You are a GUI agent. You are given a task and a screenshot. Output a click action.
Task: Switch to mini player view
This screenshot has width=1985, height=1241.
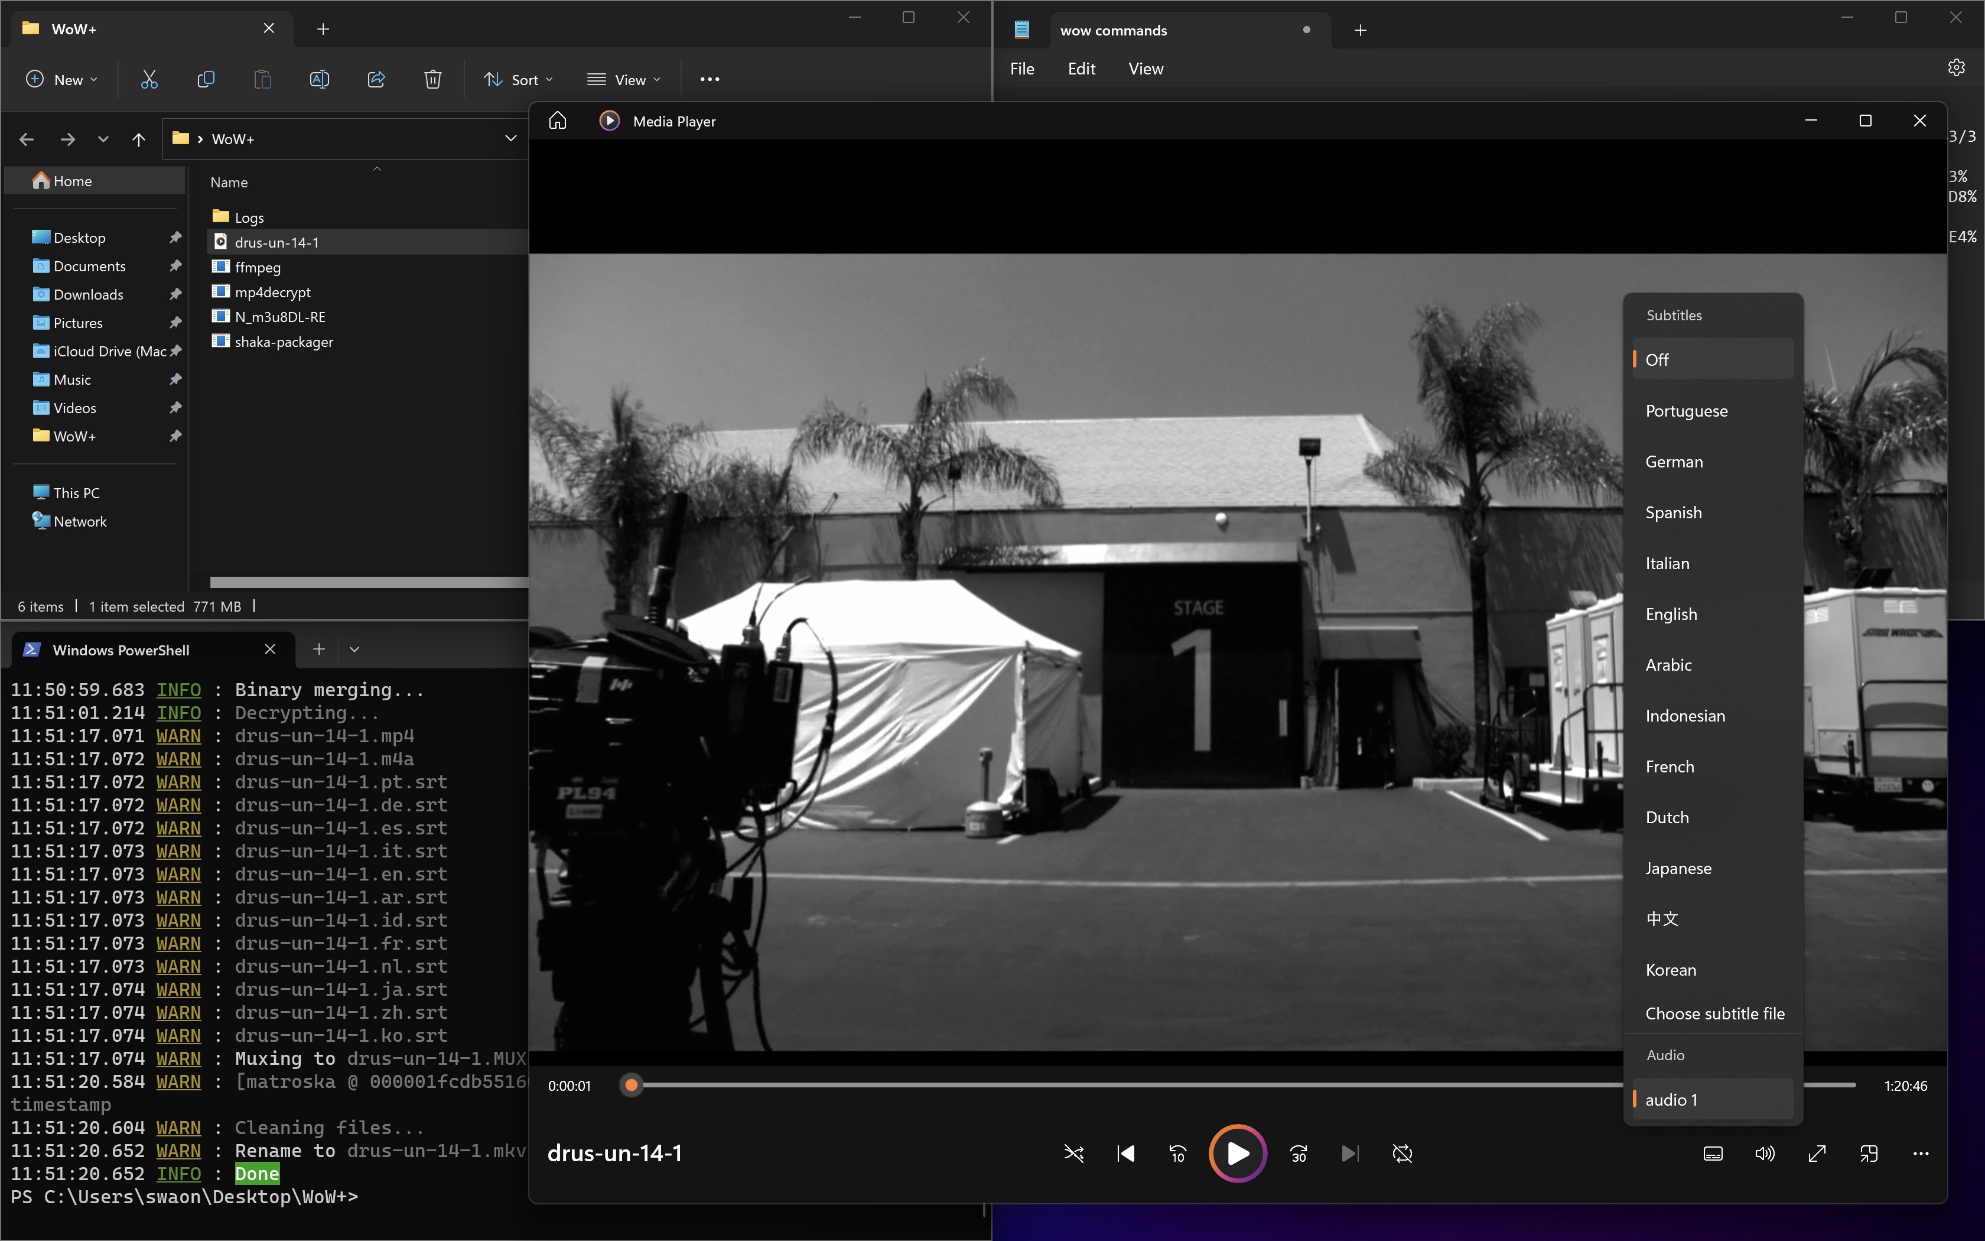(x=1869, y=1153)
